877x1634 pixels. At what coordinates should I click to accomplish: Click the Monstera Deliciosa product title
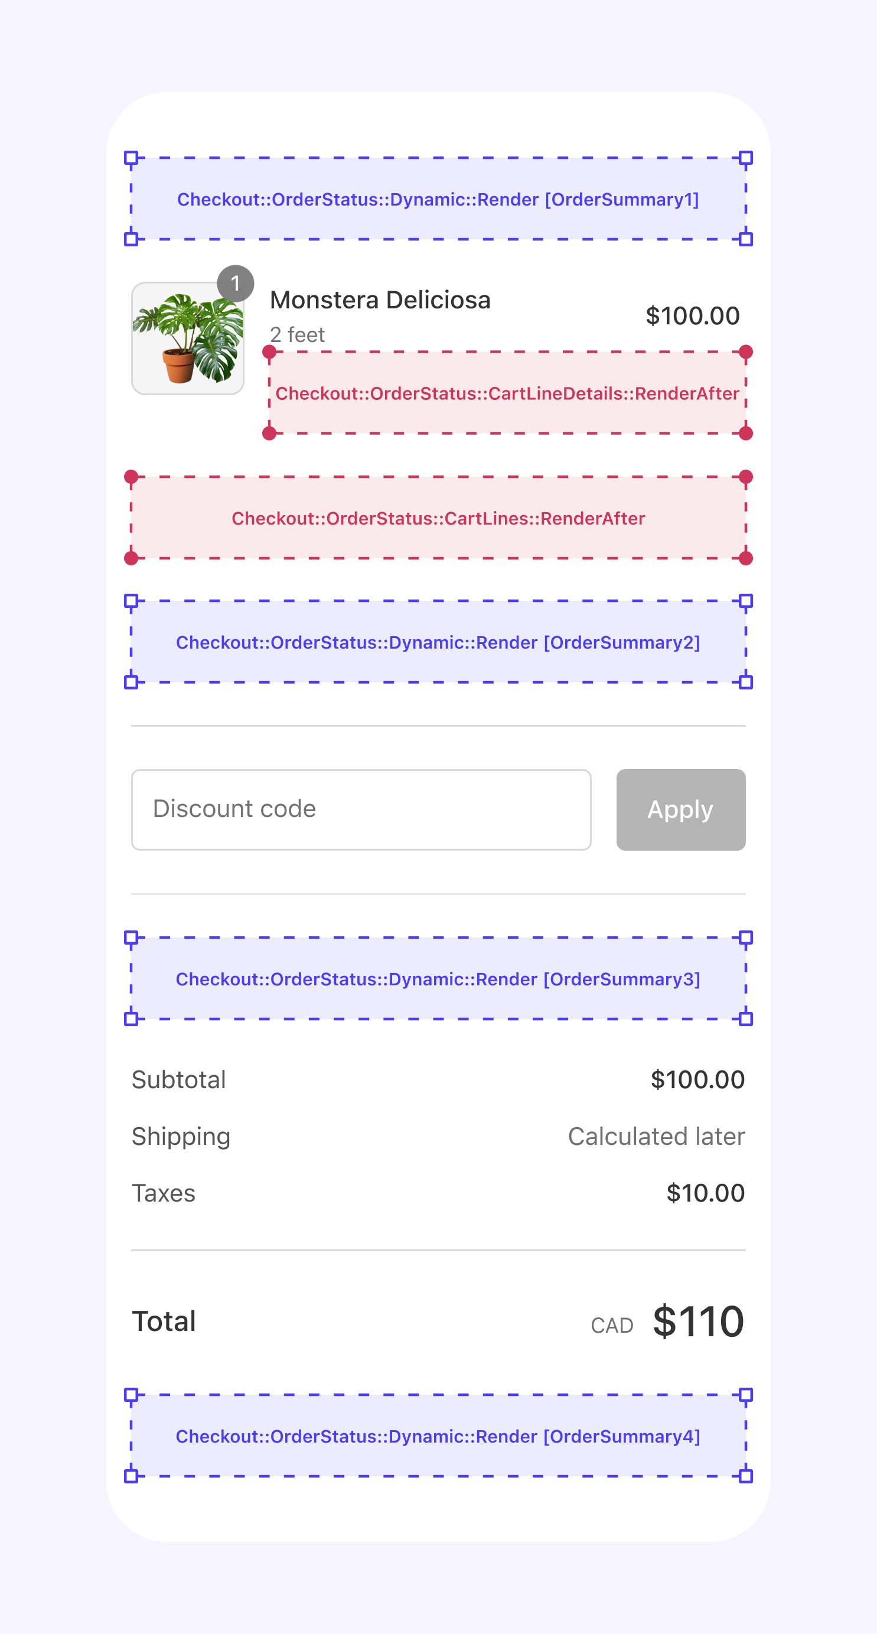pos(380,300)
